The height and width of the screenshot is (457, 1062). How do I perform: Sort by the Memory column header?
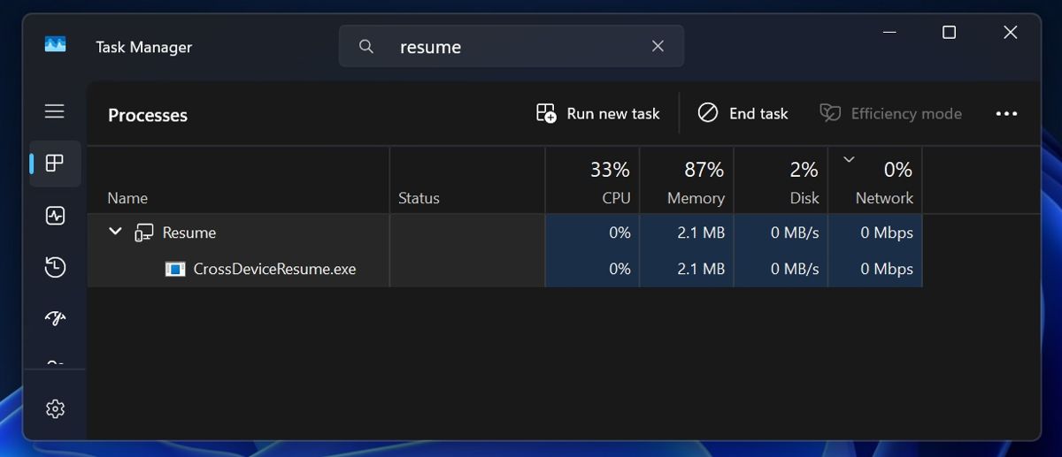coord(687,181)
